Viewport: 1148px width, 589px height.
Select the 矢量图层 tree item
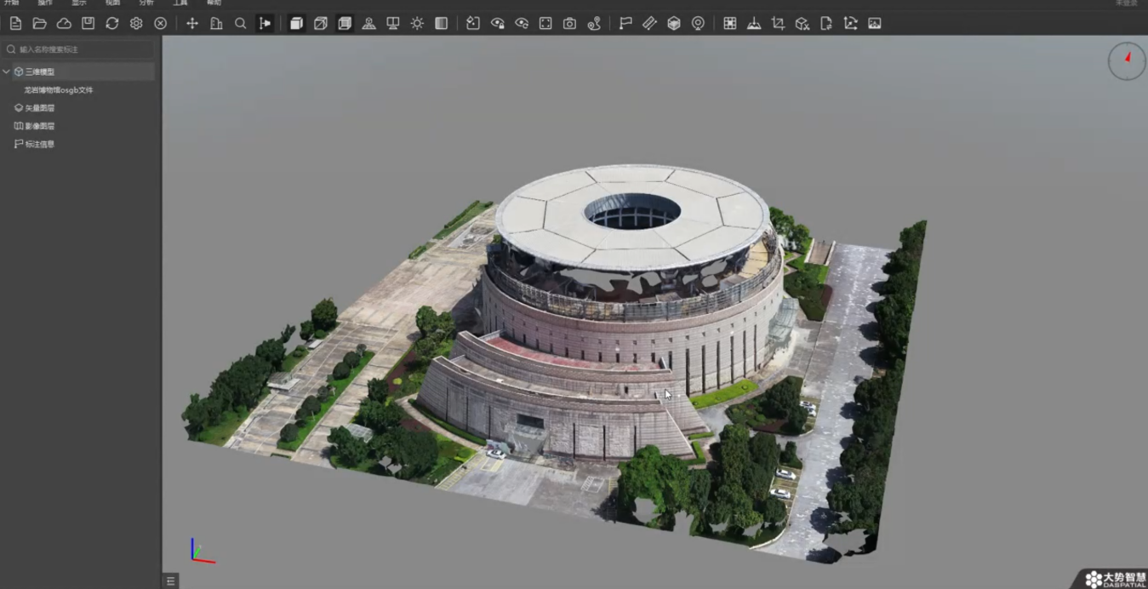(x=39, y=108)
